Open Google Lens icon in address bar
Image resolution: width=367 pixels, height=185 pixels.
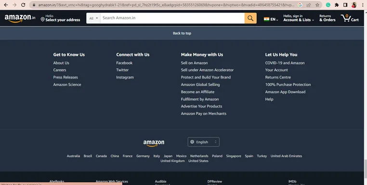tap(300, 5)
